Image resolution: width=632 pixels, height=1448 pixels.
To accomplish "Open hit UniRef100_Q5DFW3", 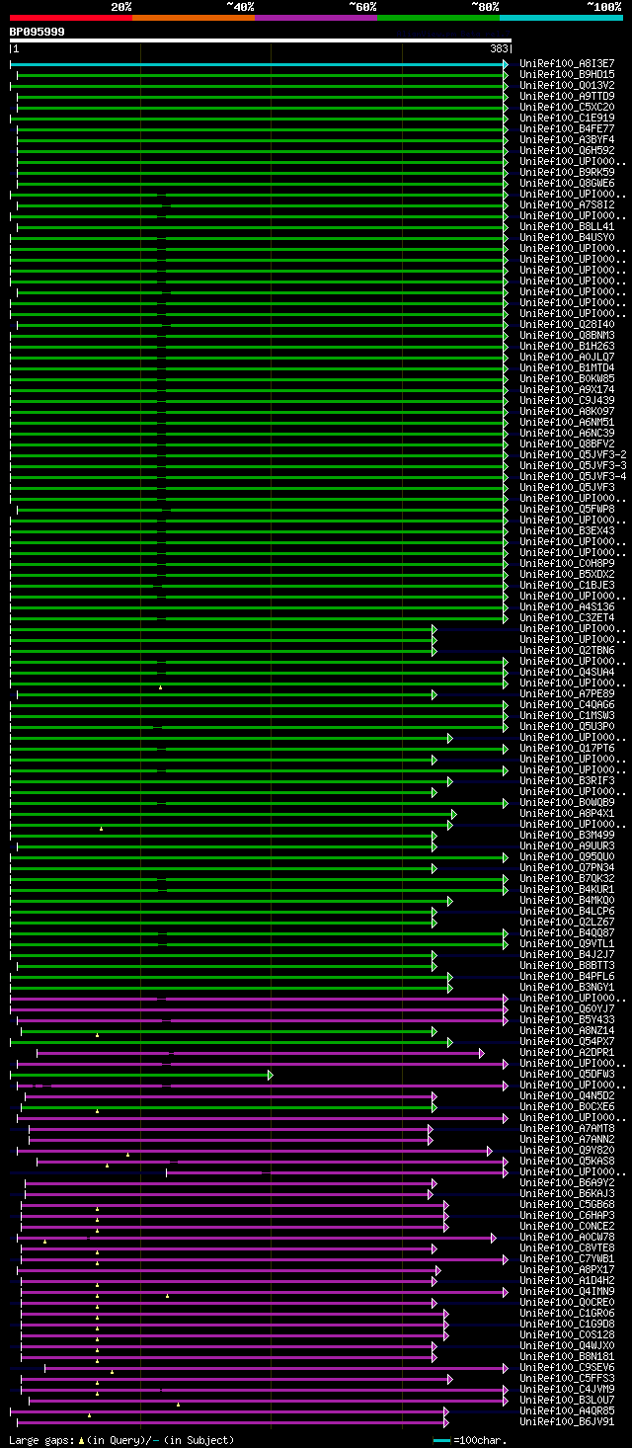I will [567, 1074].
